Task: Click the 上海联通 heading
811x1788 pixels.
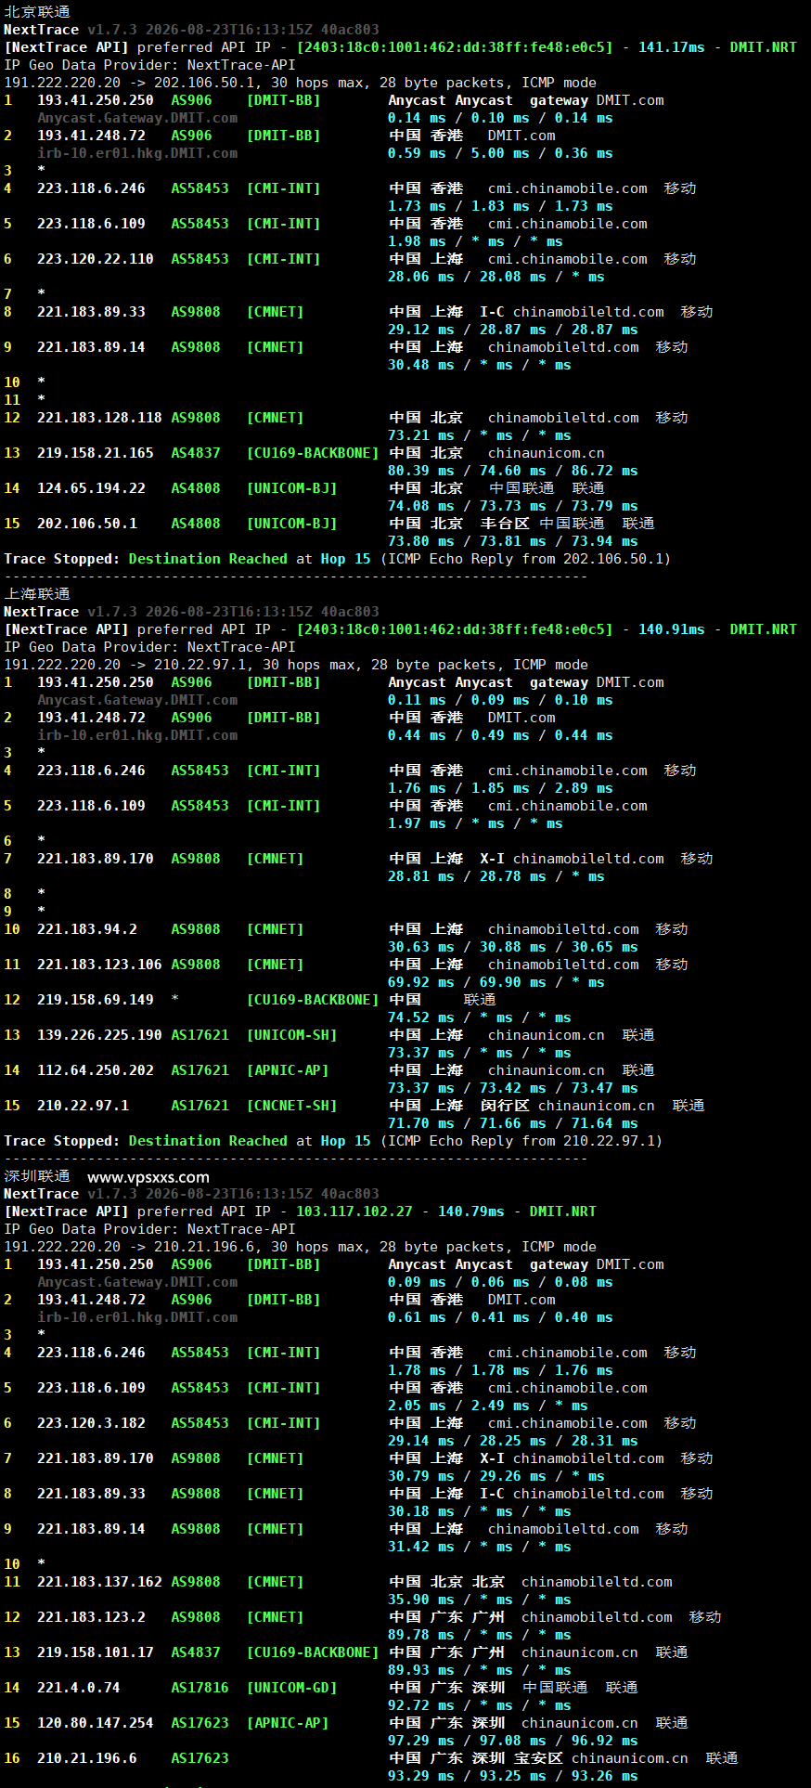Action: [37, 594]
